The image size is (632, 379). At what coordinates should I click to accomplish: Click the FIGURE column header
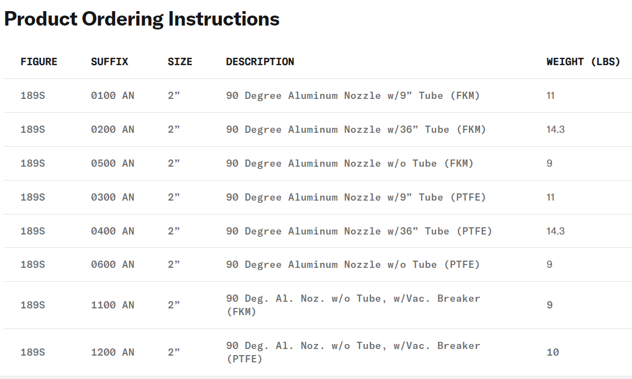tap(39, 62)
